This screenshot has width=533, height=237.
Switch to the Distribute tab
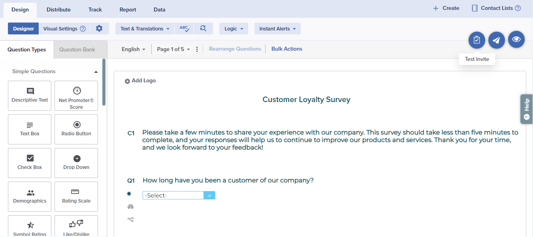(x=58, y=9)
